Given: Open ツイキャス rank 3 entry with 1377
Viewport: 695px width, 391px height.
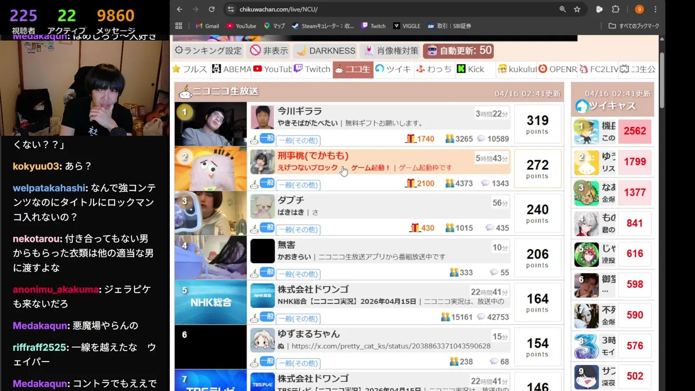Looking at the screenshot, I should tap(614, 192).
